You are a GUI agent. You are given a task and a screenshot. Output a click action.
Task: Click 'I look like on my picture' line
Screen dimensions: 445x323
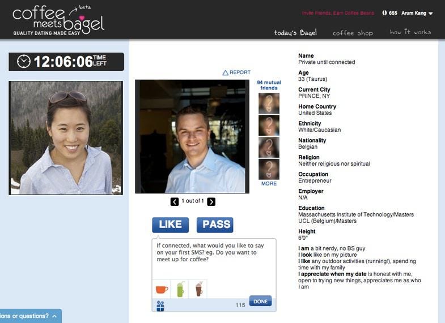click(327, 255)
